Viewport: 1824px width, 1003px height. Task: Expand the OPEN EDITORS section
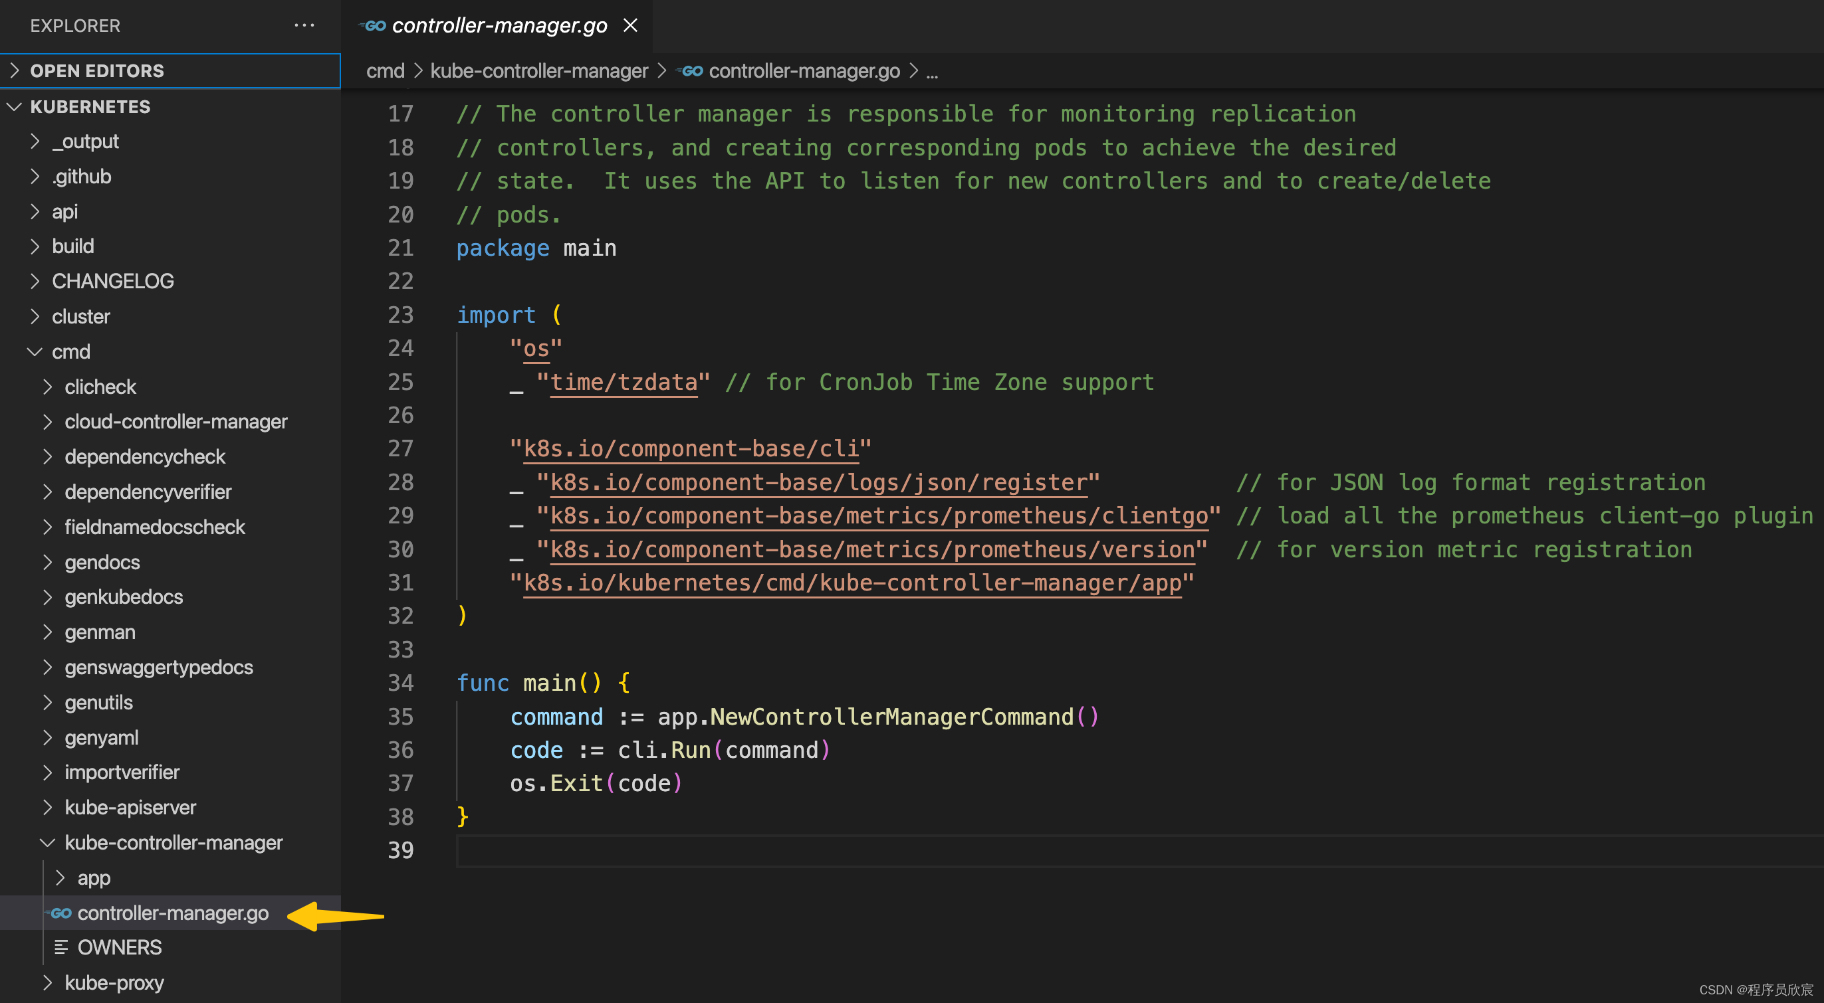(170, 70)
